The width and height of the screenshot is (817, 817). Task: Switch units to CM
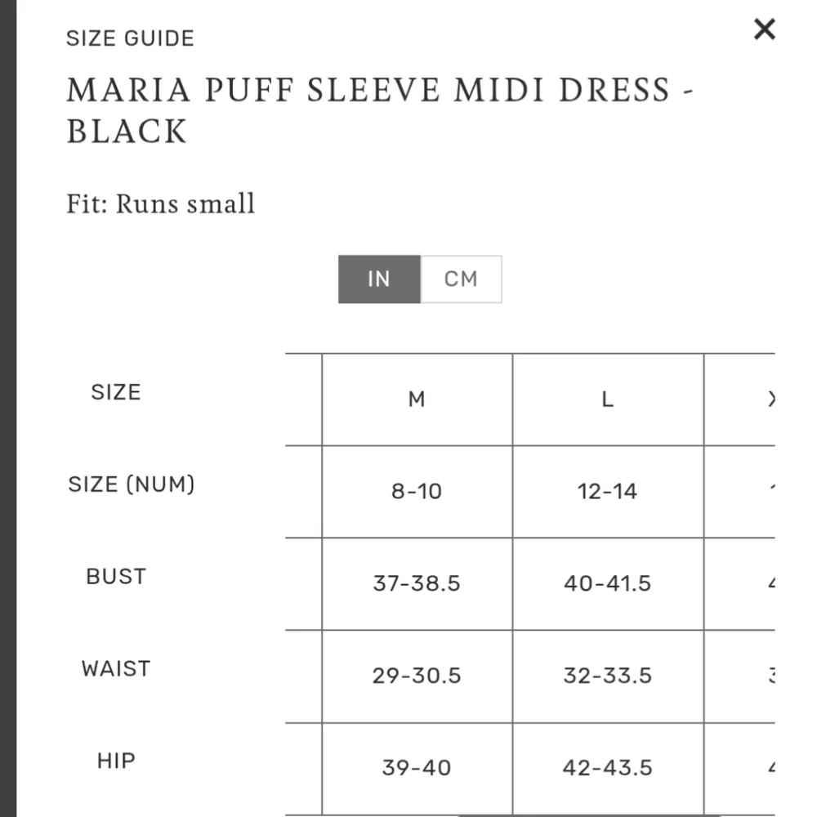461,279
